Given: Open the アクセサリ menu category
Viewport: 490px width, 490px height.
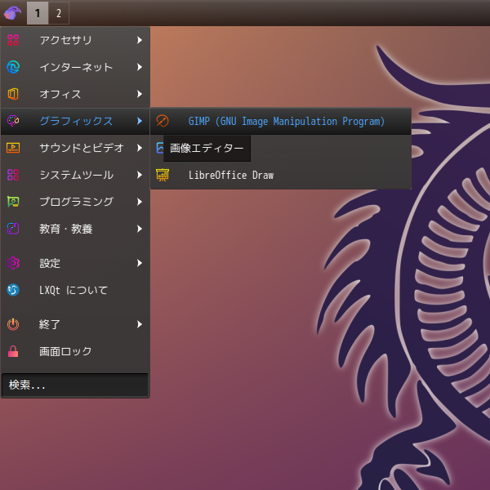Looking at the screenshot, I should [x=75, y=40].
